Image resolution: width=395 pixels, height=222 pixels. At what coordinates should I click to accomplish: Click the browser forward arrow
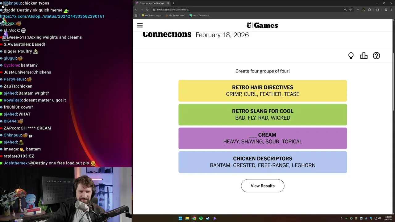(x=142, y=10)
